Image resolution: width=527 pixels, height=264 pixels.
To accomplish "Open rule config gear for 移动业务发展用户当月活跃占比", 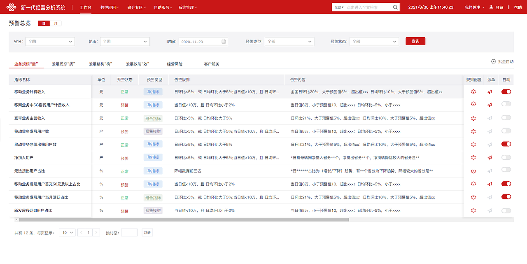I will tap(473, 197).
